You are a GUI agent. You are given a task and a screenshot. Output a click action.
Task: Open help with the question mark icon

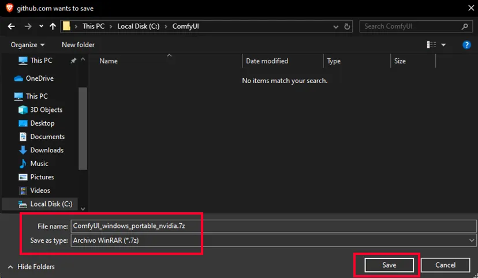tap(466, 45)
